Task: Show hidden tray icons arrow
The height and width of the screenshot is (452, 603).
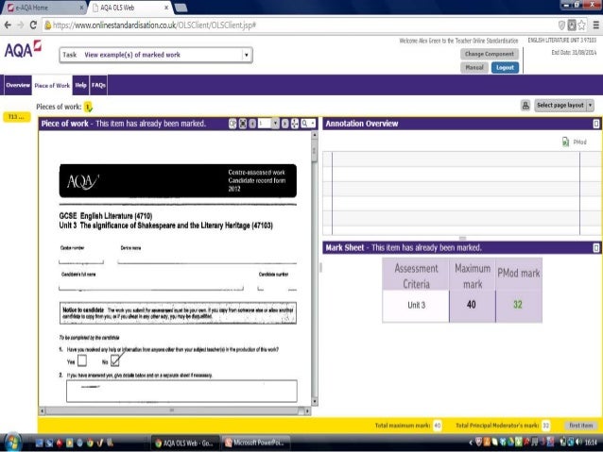Action: [x=471, y=443]
